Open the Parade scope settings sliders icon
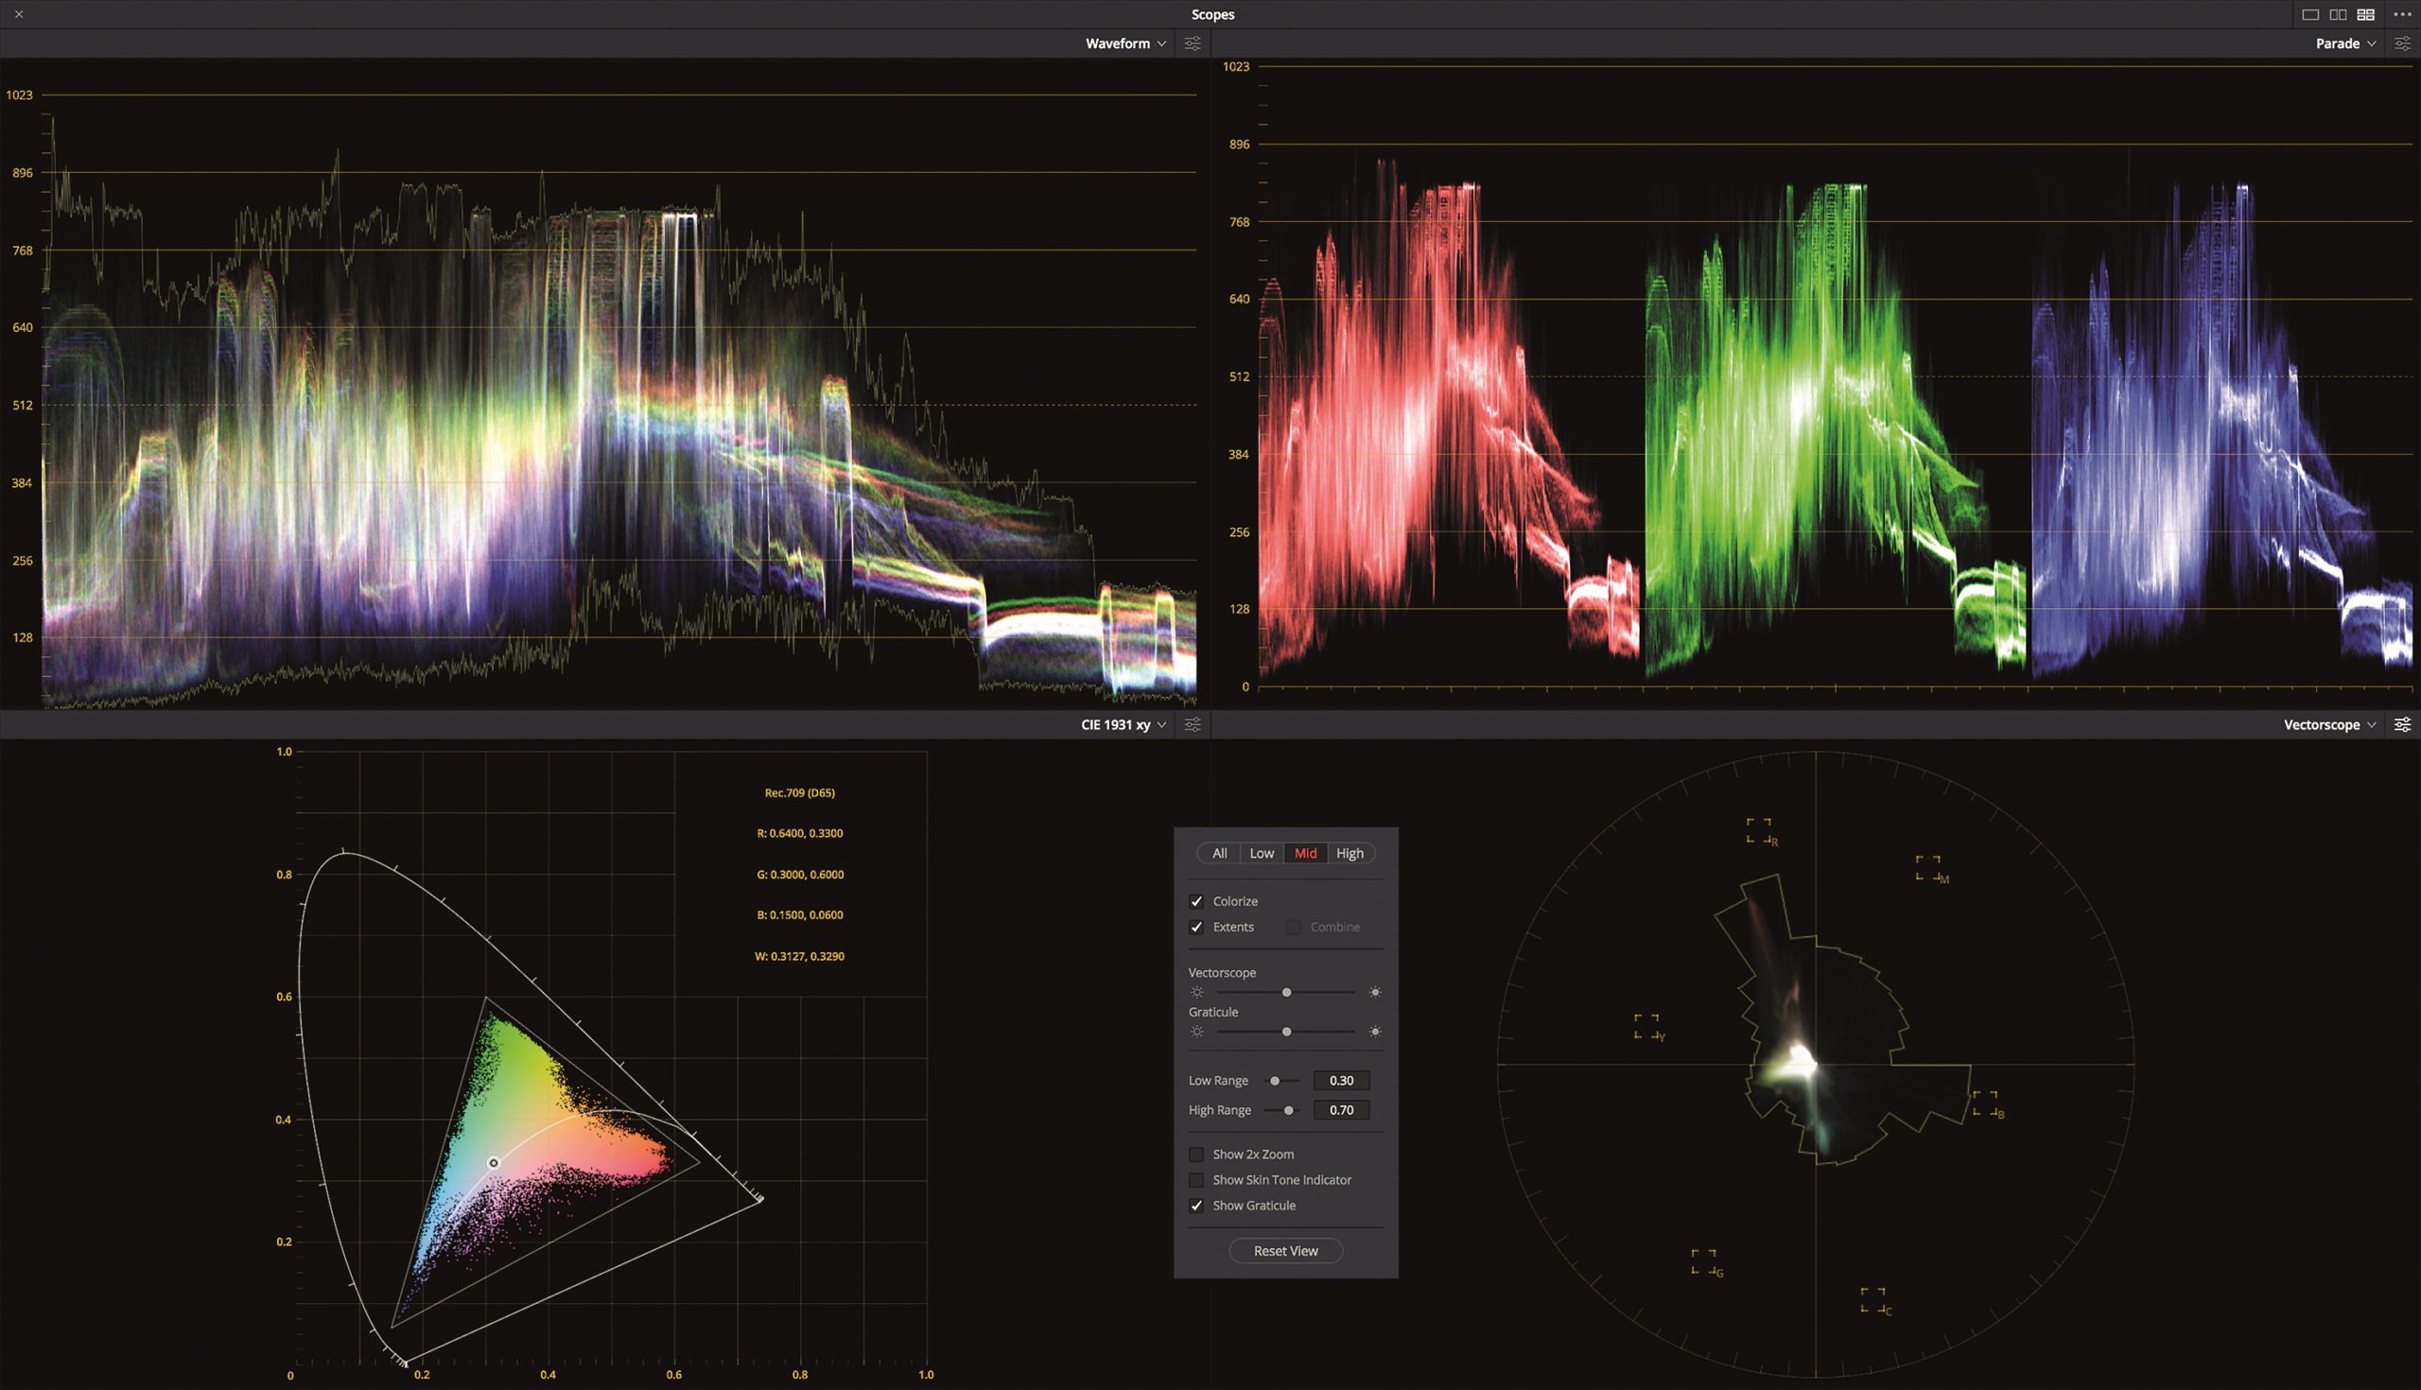The height and width of the screenshot is (1390, 2421). pos(2405,43)
